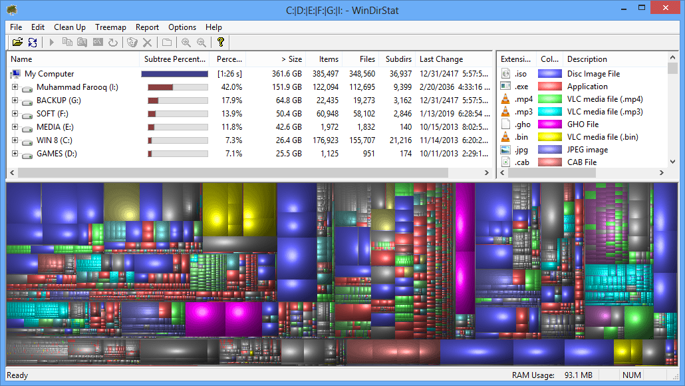Sort by the Extension column header

click(515, 59)
